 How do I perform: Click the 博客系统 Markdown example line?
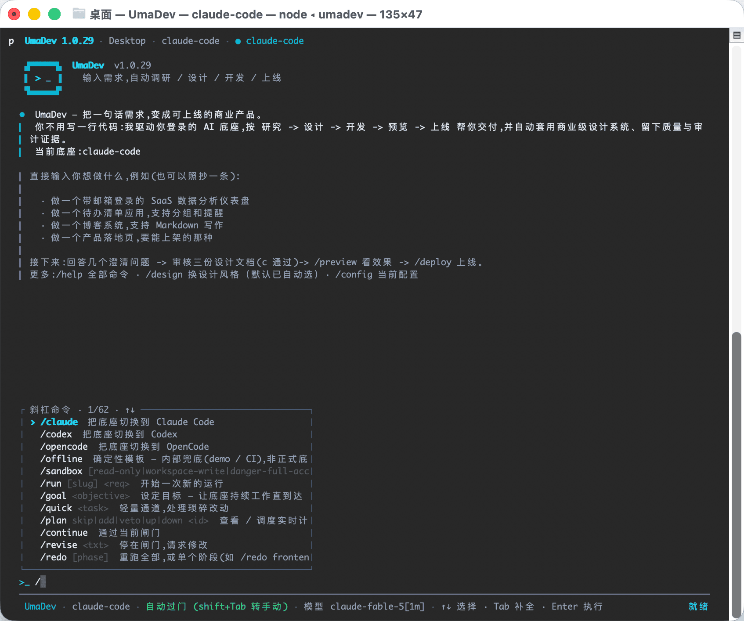click(x=137, y=225)
